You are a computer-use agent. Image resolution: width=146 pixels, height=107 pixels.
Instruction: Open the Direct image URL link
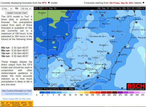click(x=17, y=99)
